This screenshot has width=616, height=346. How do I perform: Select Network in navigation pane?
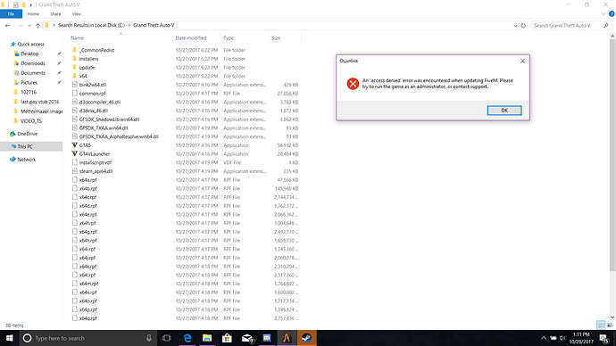pos(26,160)
